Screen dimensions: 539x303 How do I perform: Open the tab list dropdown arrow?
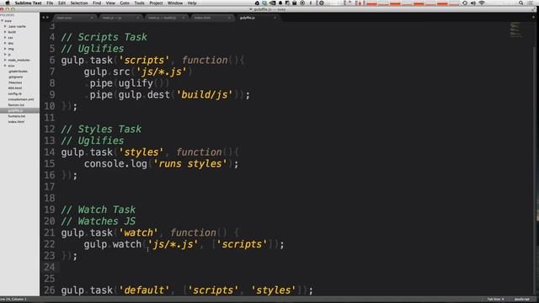534,17
